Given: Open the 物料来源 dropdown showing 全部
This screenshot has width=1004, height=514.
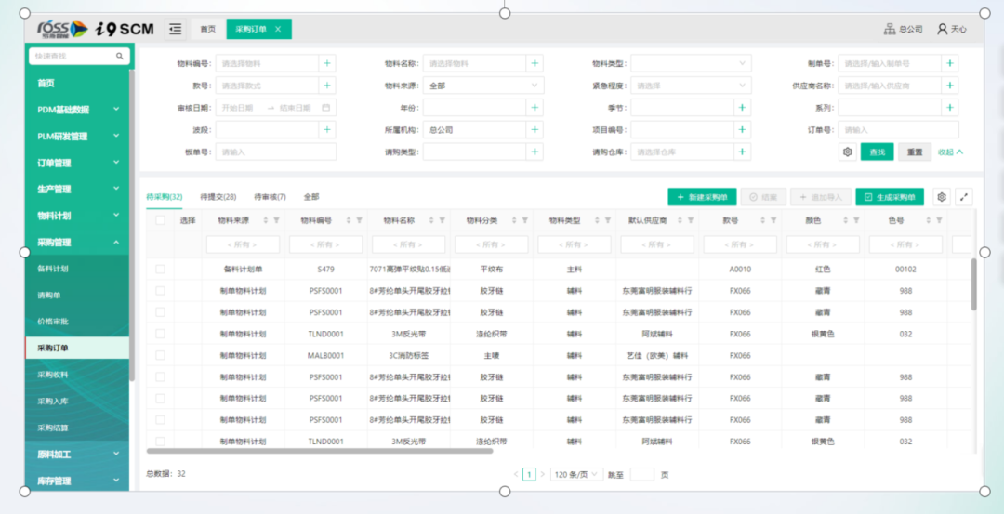Looking at the screenshot, I should [483, 86].
